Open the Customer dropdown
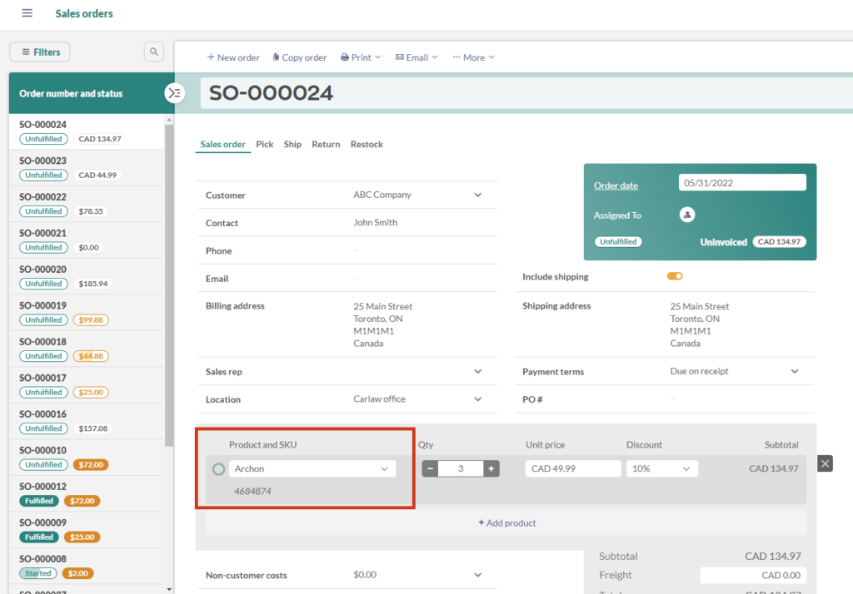Image resolution: width=853 pixels, height=594 pixels. coord(477,194)
